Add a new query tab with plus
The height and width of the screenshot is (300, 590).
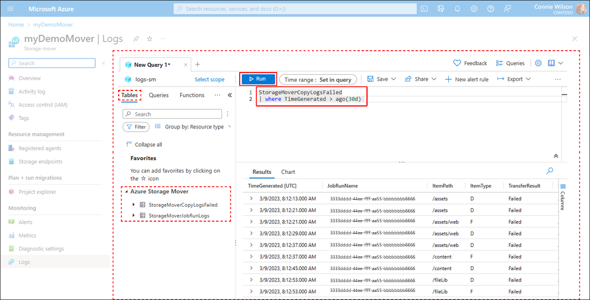pyautogui.click(x=198, y=64)
